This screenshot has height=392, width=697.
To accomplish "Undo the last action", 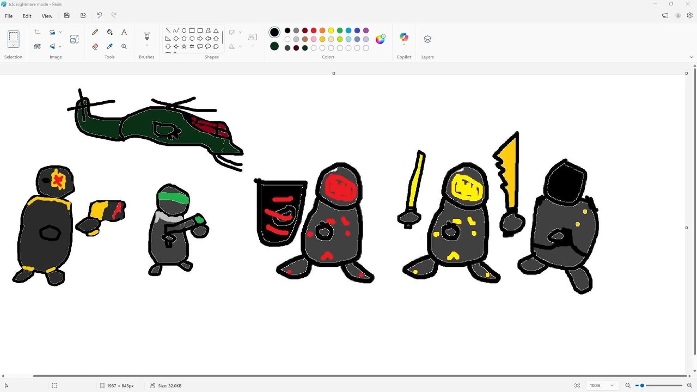I will [99, 16].
